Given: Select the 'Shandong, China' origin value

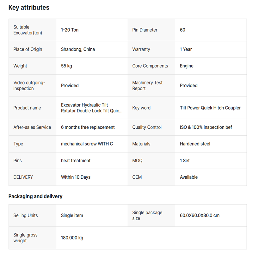Looking at the screenshot, I should pyautogui.click(x=78, y=49).
